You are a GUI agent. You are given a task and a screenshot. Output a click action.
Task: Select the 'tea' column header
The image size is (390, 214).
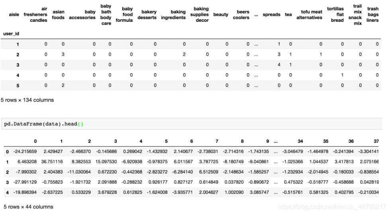[288, 14]
